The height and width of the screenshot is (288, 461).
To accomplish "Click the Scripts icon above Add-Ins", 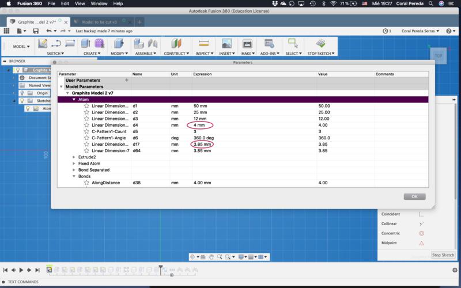I will pos(269,44).
